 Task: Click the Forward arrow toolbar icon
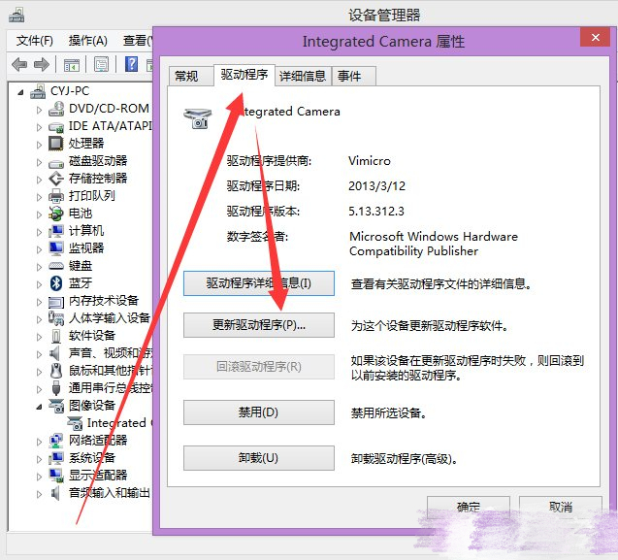click(x=42, y=65)
